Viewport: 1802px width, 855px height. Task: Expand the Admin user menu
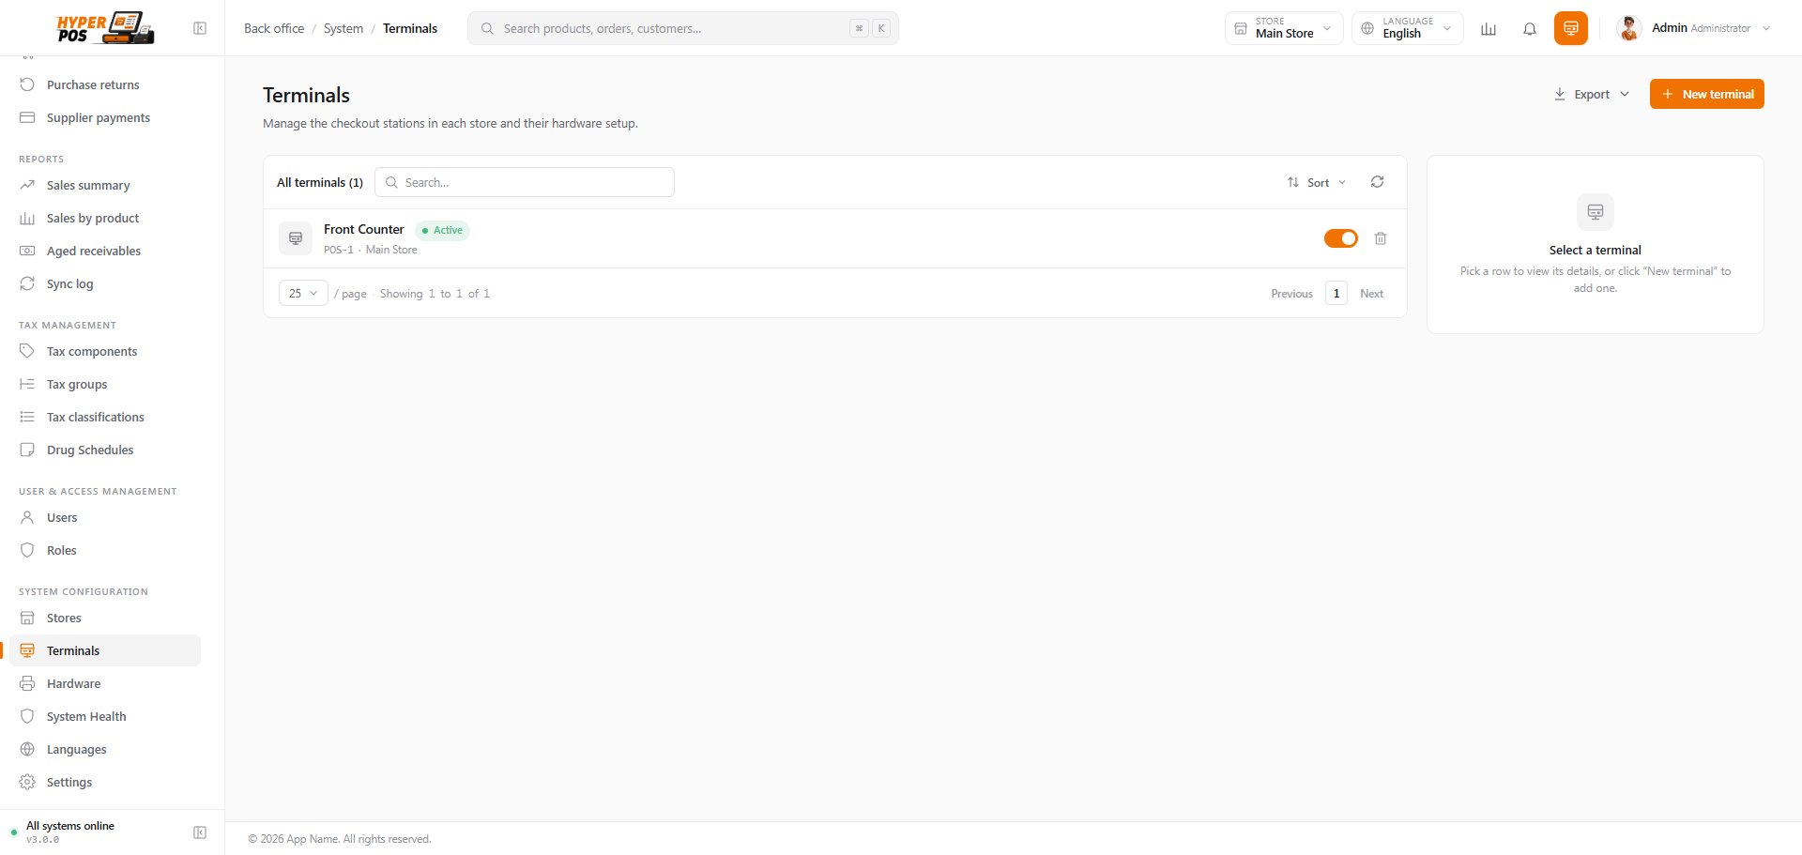(1694, 28)
